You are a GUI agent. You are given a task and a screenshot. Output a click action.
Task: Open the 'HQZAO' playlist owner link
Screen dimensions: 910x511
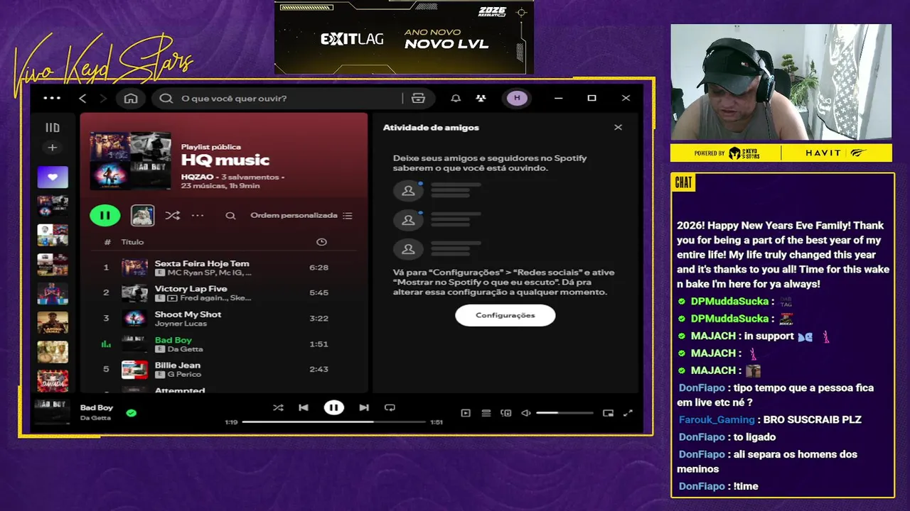point(197,177)
